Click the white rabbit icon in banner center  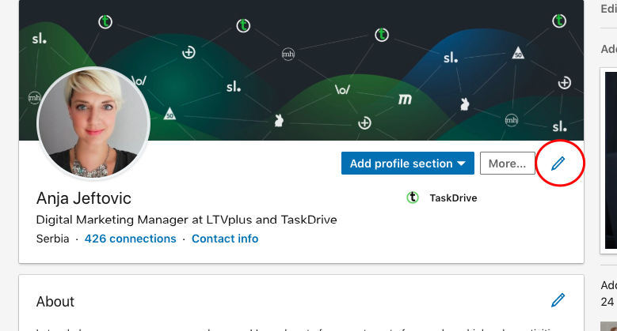(x=279, y=120)
